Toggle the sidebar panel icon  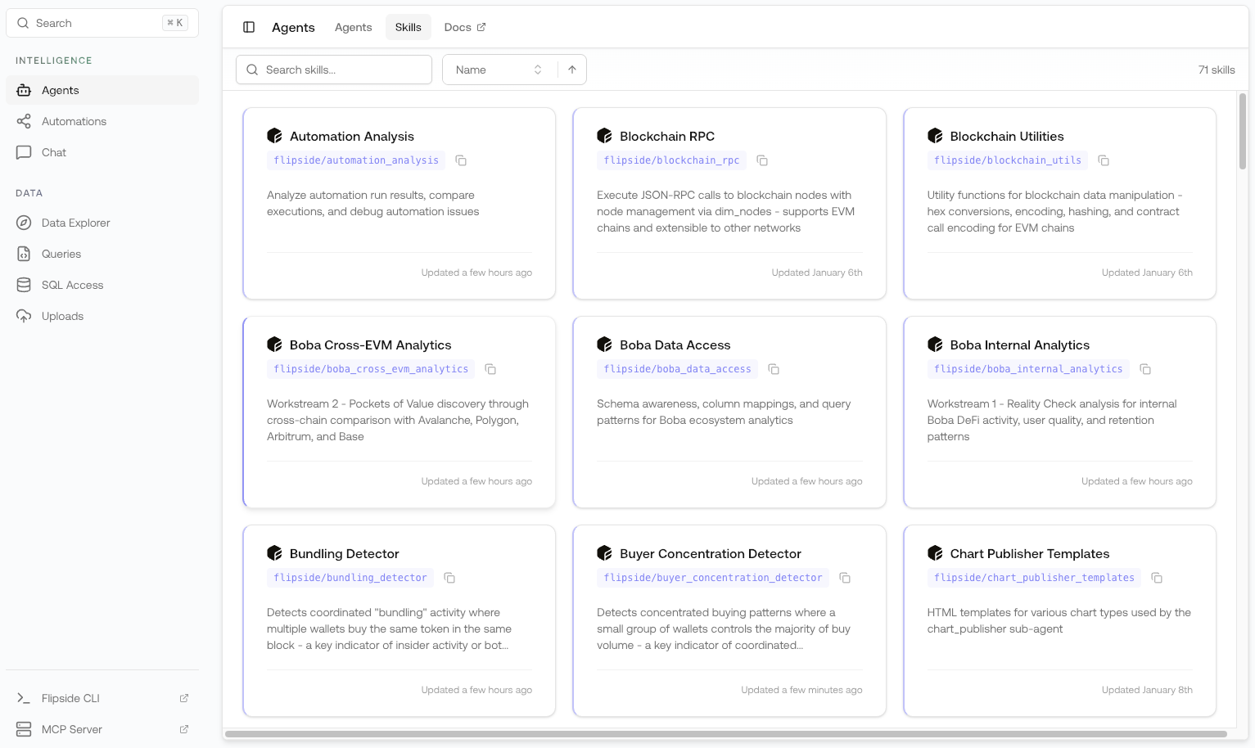coord(249,27)
